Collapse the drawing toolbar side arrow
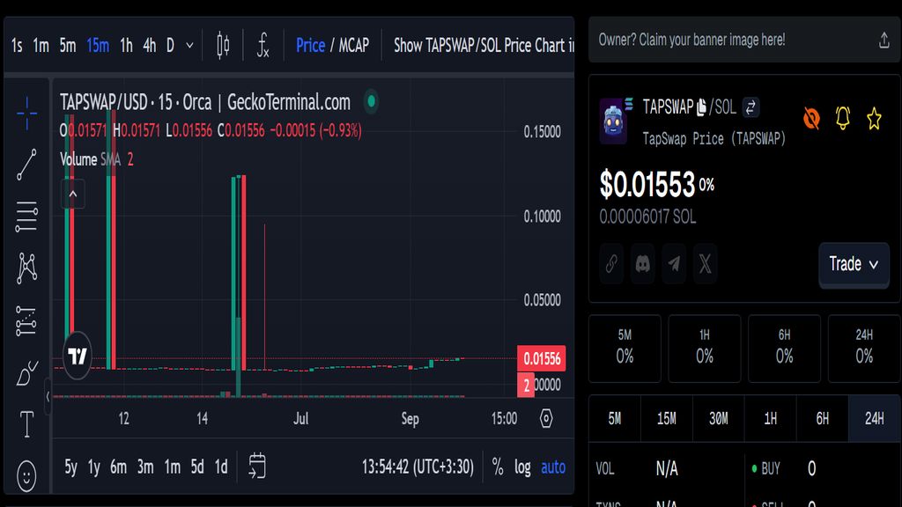Screen dimensions: 902x507 [48, 395]
